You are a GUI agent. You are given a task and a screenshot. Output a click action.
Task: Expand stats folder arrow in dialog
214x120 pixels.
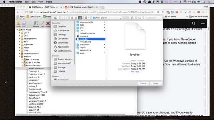point(105,53)
